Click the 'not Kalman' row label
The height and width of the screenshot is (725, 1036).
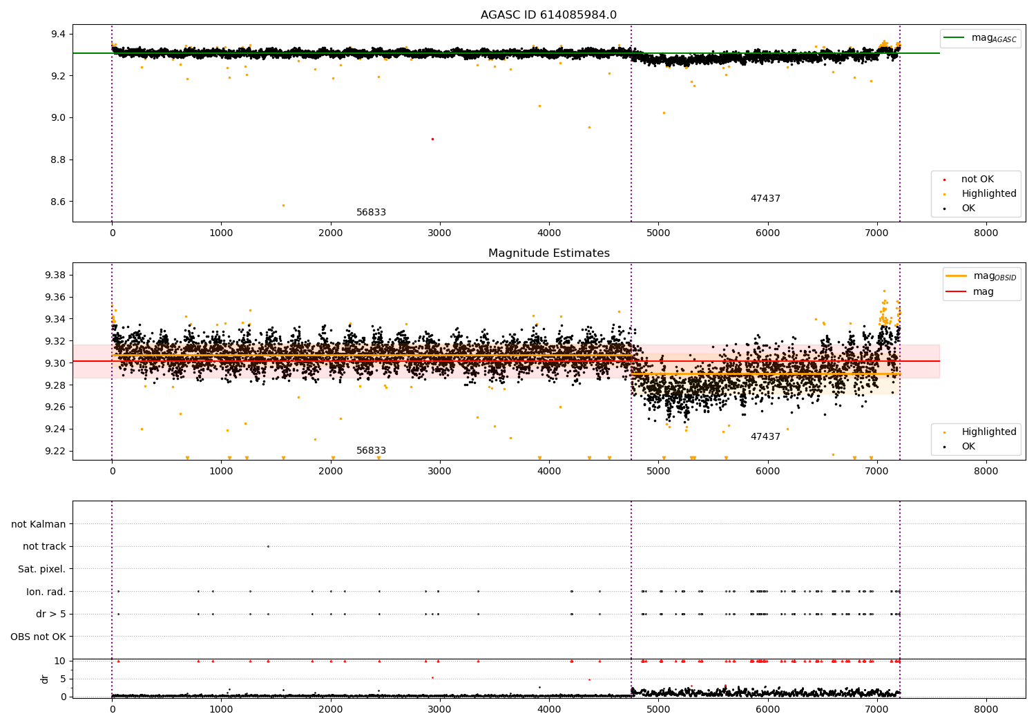tap(39, 524)
